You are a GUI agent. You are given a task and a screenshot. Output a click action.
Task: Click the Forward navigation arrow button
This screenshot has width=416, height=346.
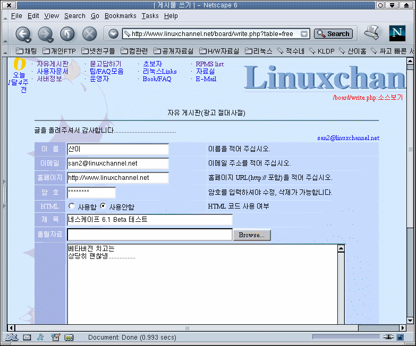coord(45,34)
